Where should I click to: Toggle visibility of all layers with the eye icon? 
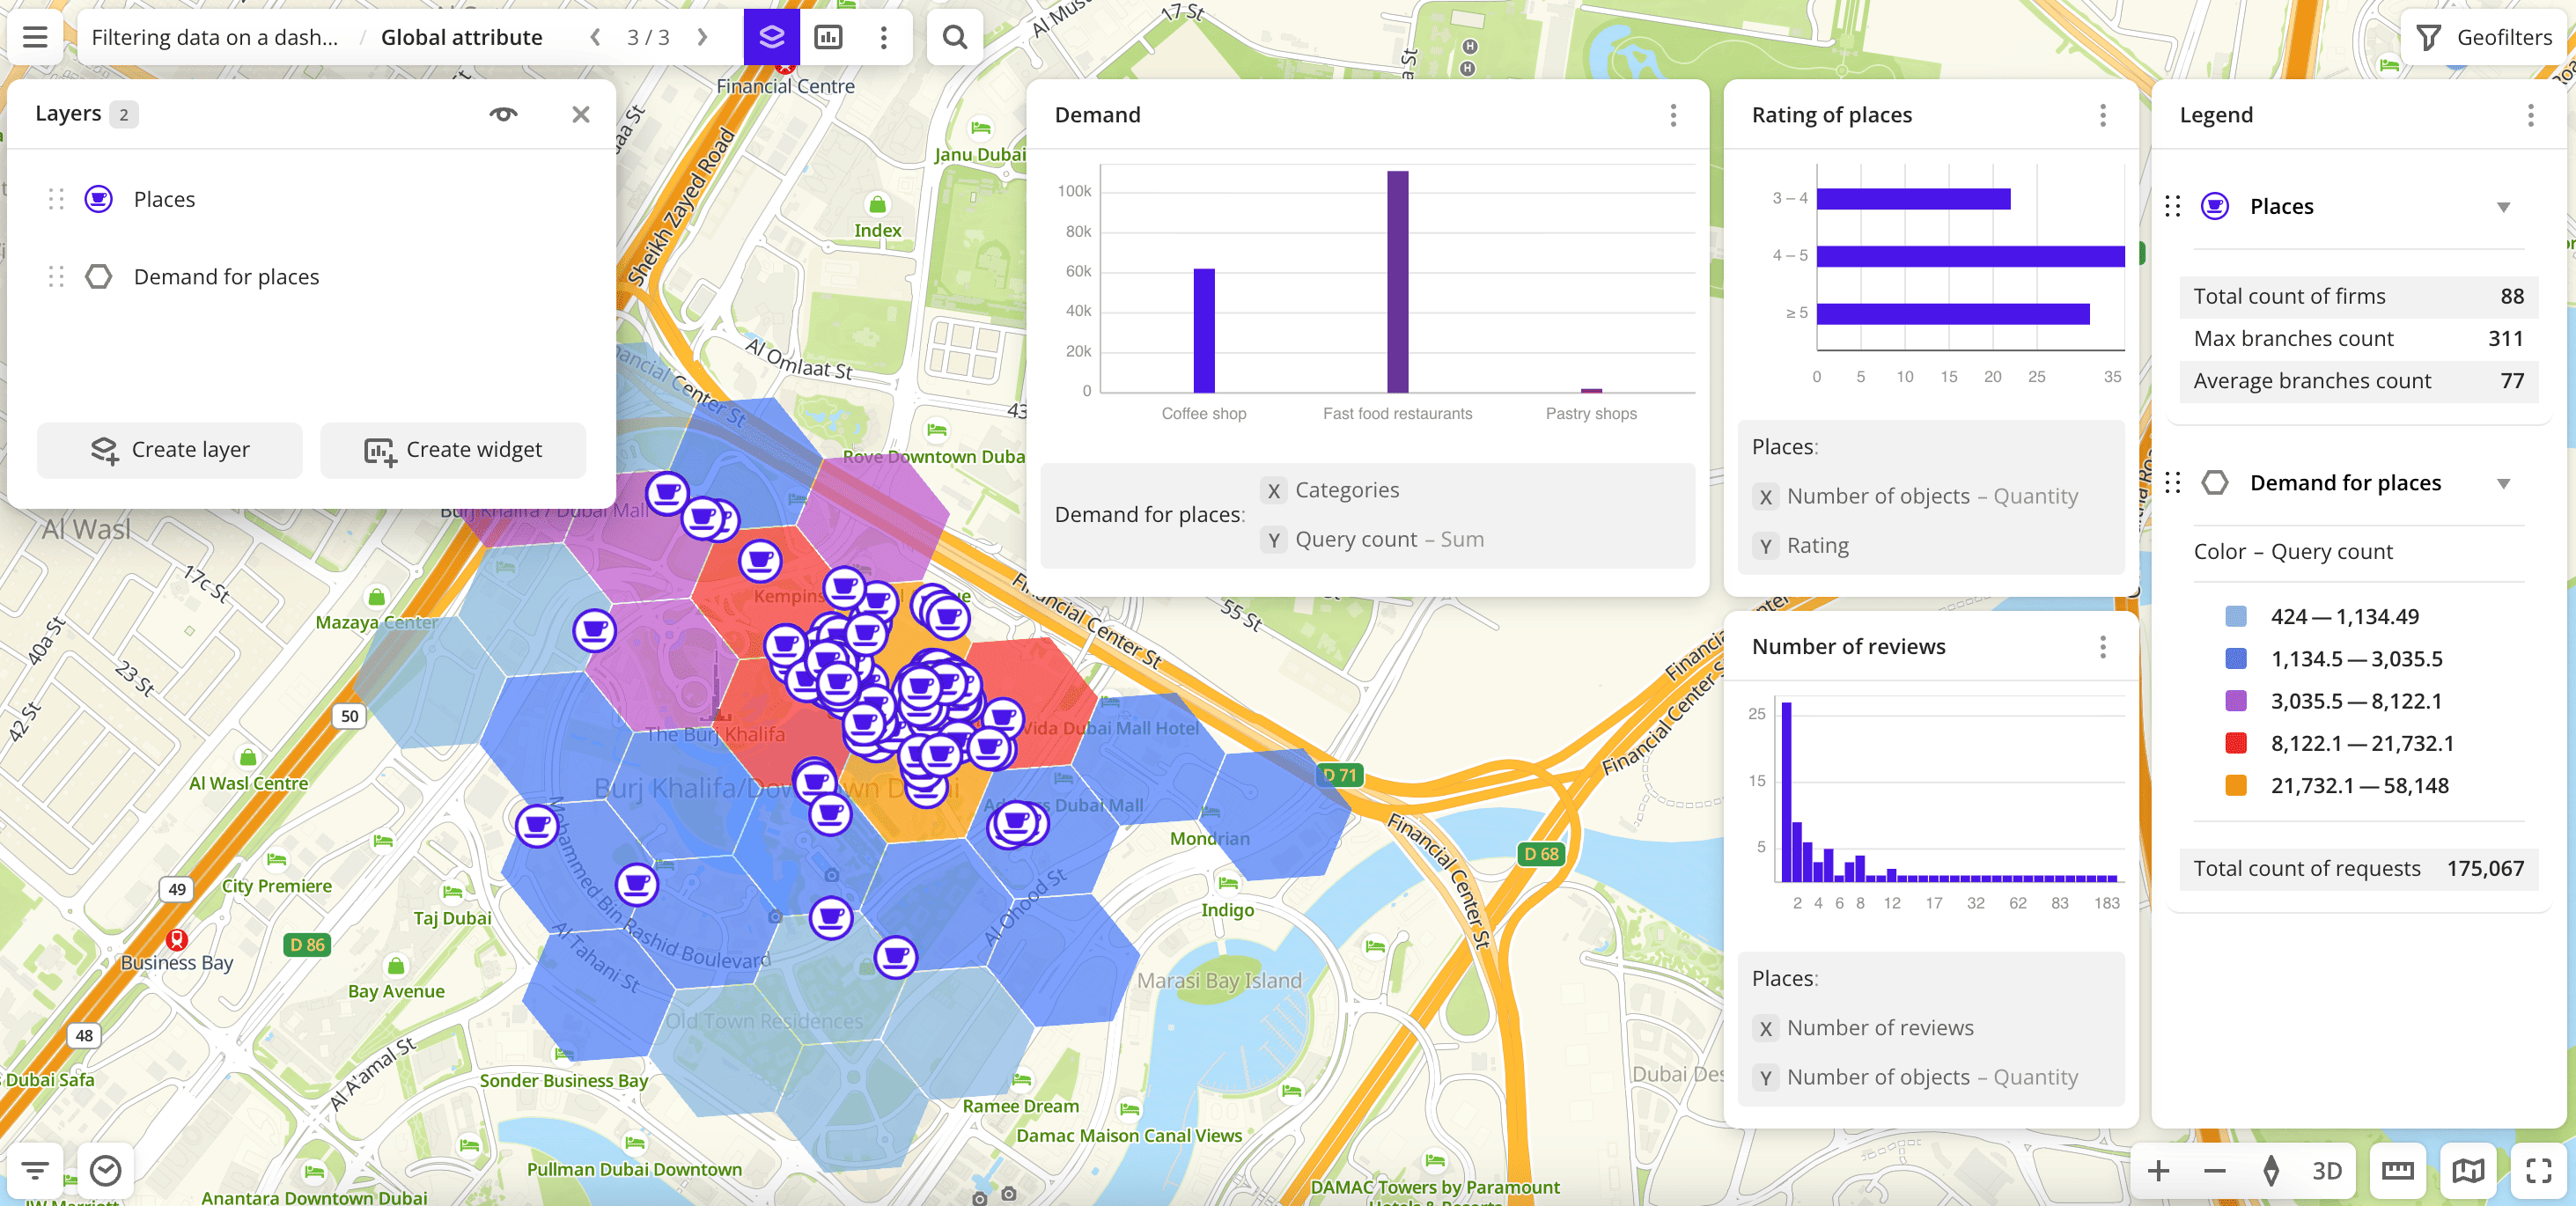pyautogui.click(x=504, y=114)
